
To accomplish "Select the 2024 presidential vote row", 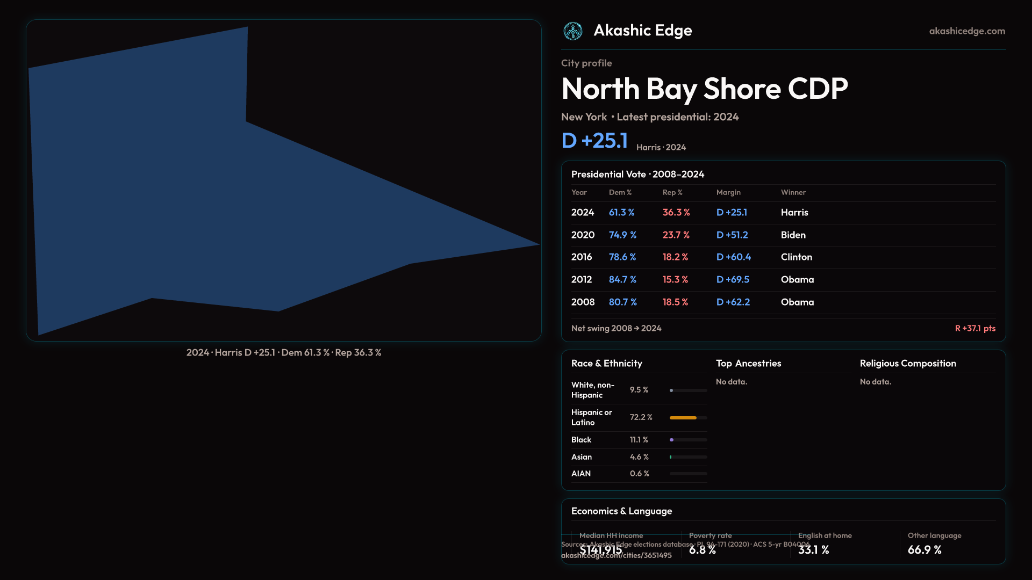I will pyautogui.click(x=783, y=213).
